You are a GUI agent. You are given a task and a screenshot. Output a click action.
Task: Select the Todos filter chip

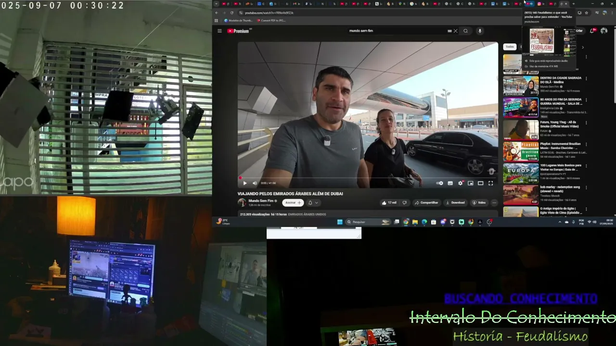(510, 47)
